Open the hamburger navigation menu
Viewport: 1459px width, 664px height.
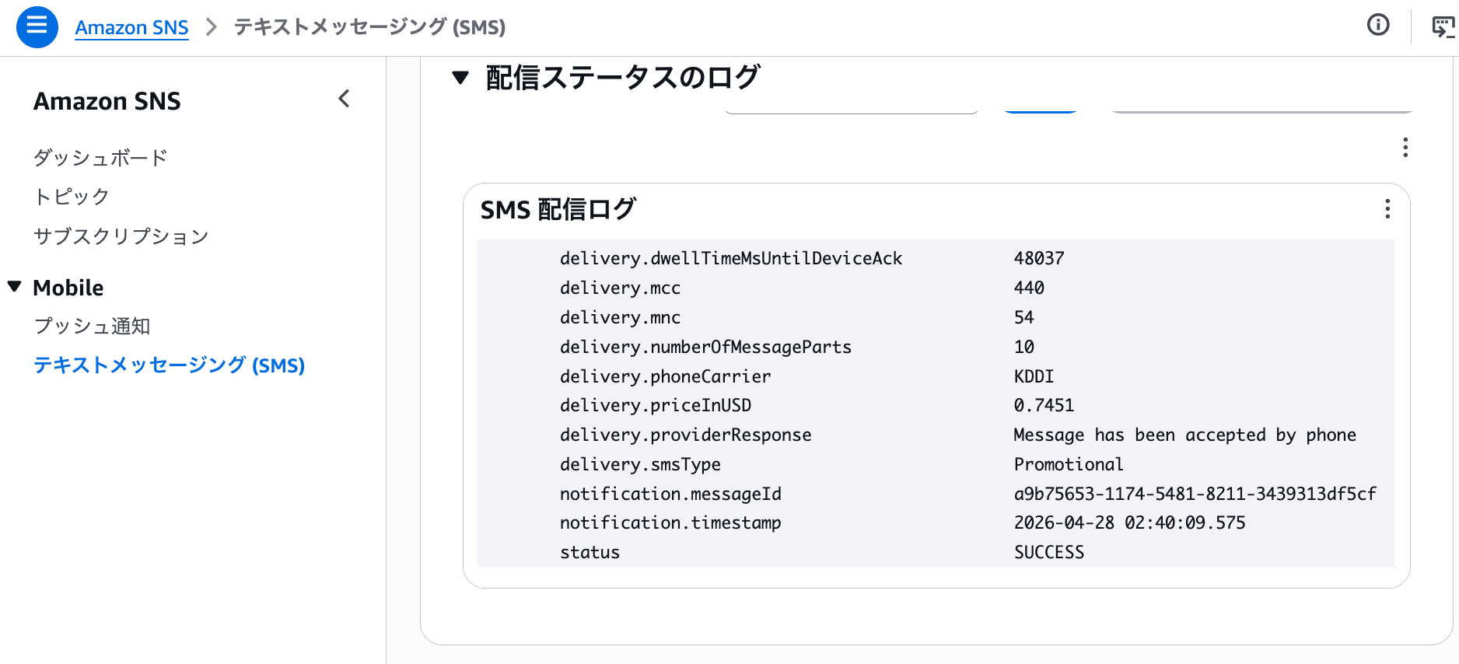click(37, 26)
